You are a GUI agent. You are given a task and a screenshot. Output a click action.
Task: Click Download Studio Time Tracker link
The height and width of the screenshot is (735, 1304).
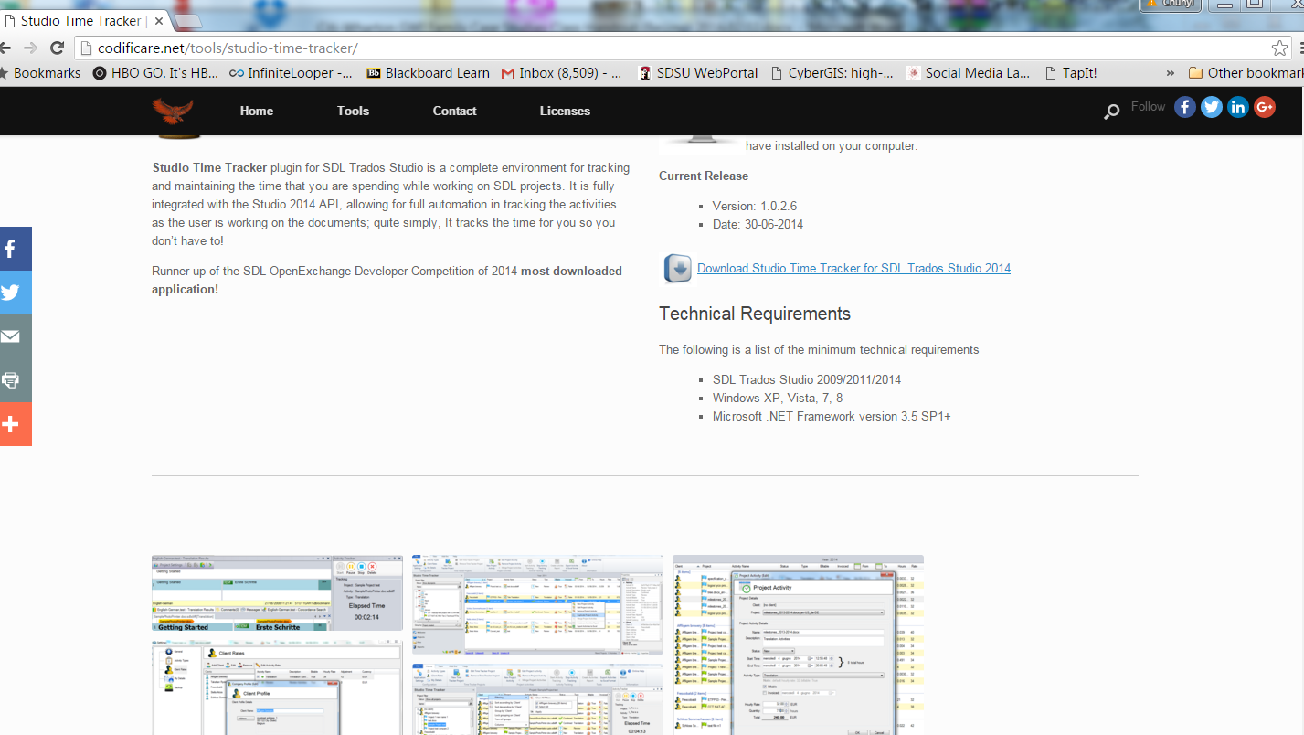click(853, 268)
